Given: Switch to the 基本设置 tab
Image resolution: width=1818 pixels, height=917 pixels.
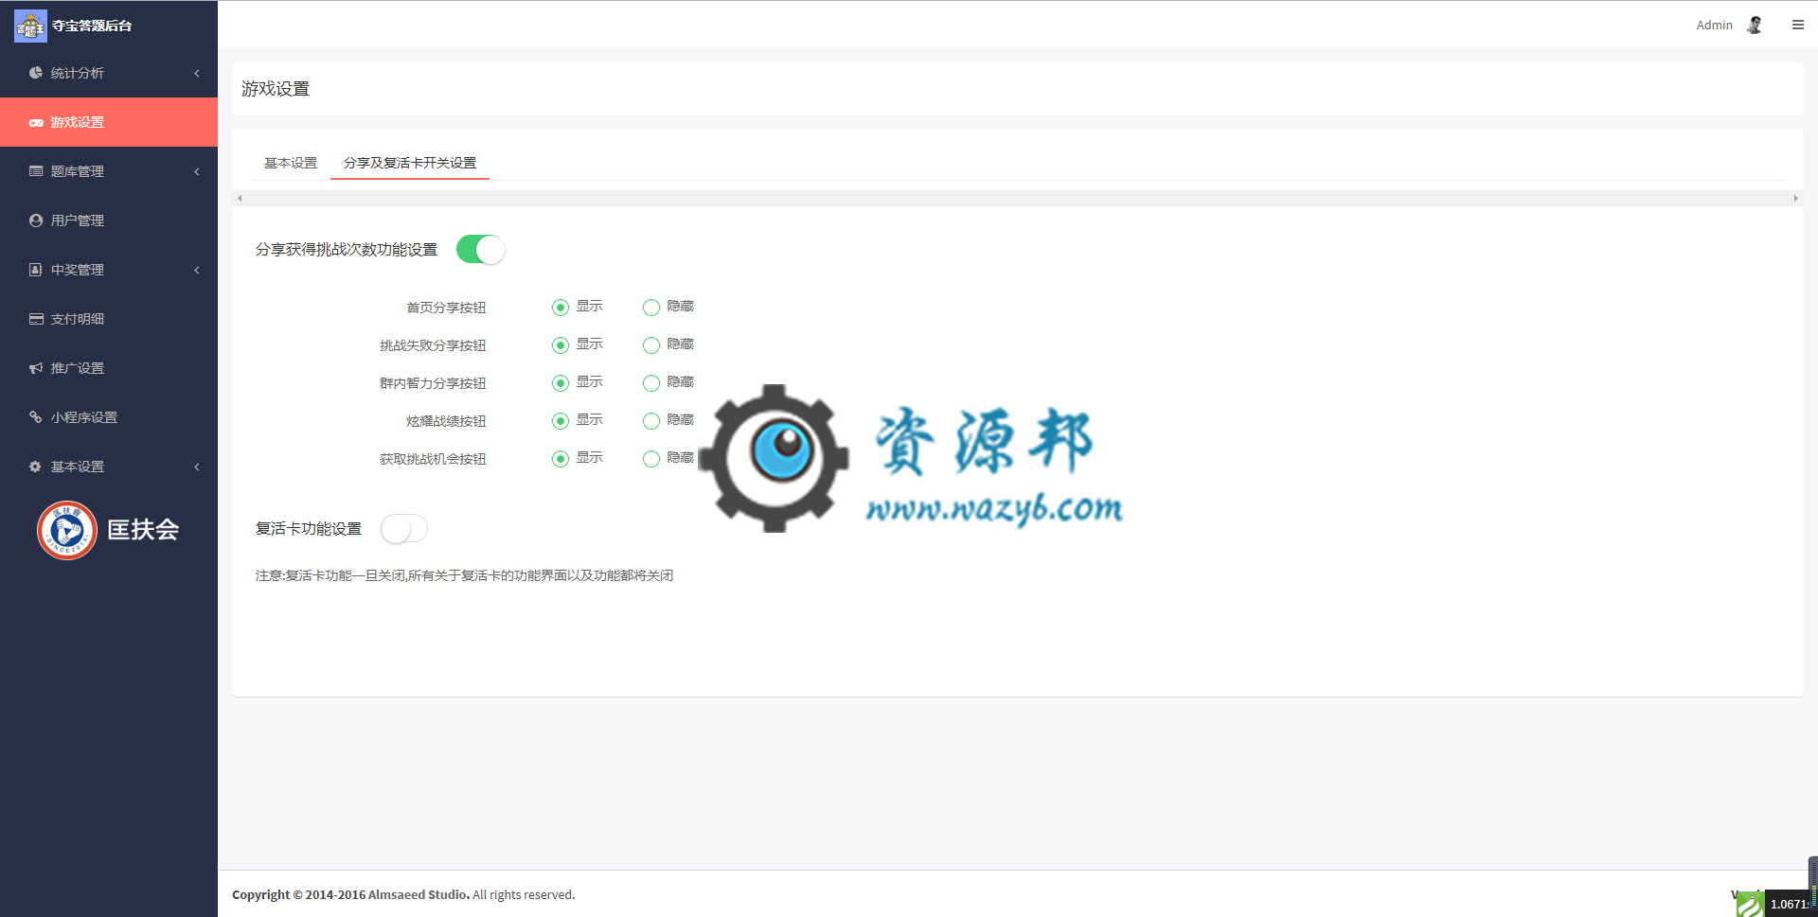Looking at the screenshot, I should click(291, 163).
